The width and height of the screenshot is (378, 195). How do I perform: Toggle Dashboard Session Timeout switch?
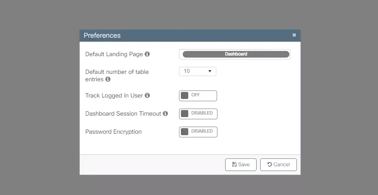coord(198,114)
